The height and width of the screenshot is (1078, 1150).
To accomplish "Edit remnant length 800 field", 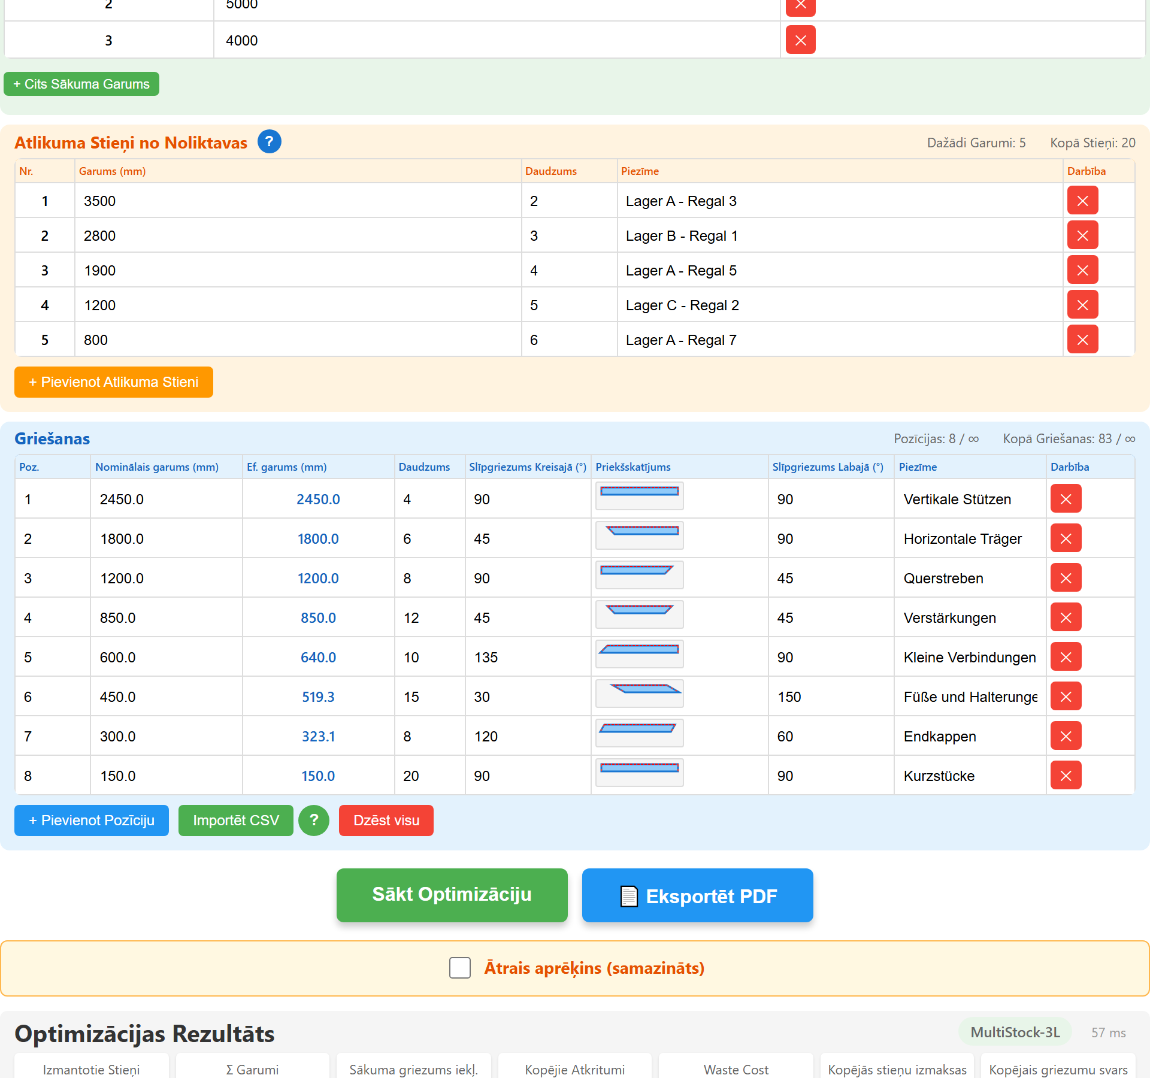I will coord(298,340).
